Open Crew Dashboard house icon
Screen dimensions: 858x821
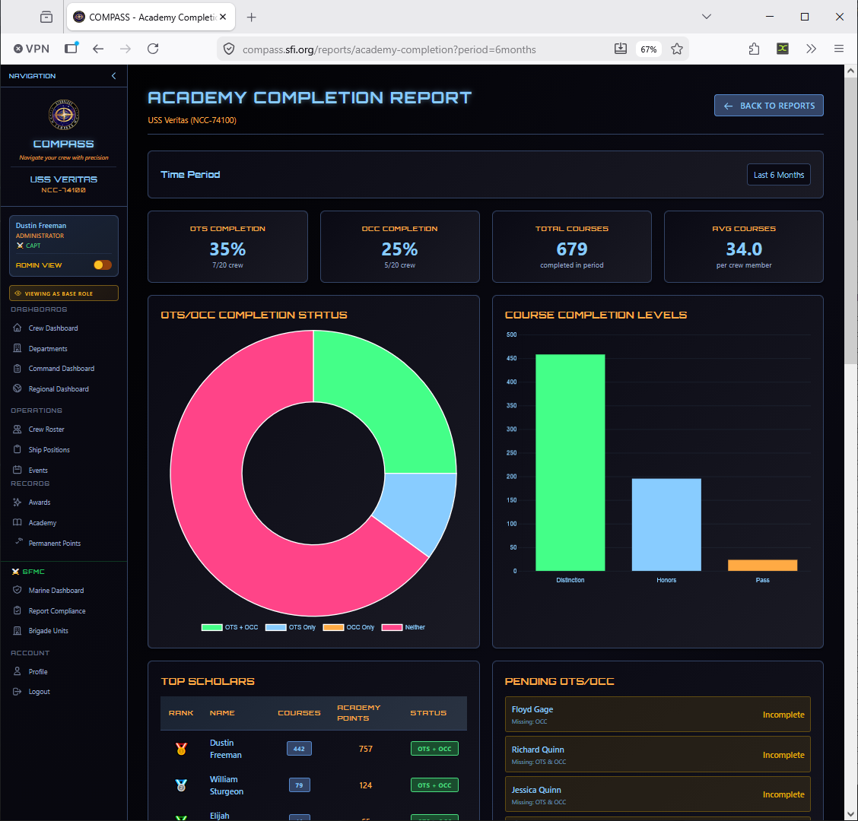point(17,328)
